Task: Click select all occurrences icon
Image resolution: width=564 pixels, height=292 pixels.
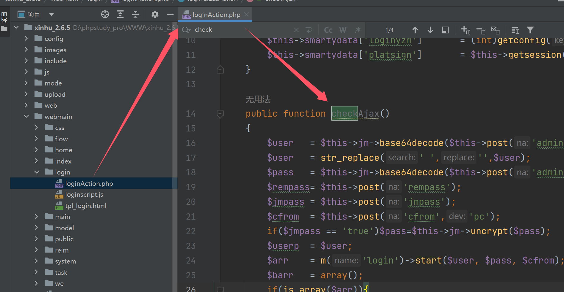Action: point(496,30)
